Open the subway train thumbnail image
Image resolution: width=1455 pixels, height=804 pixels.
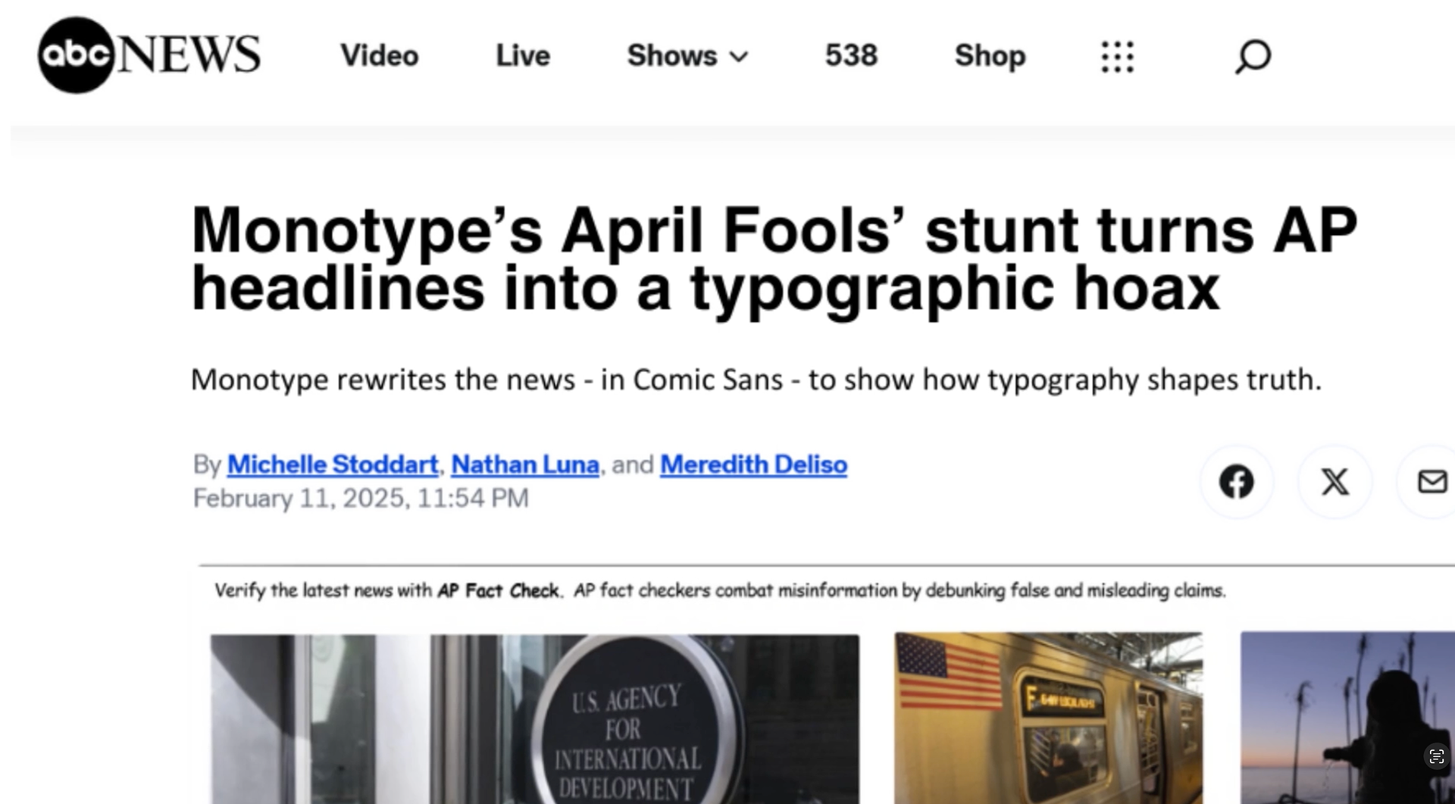(1048, 718)
